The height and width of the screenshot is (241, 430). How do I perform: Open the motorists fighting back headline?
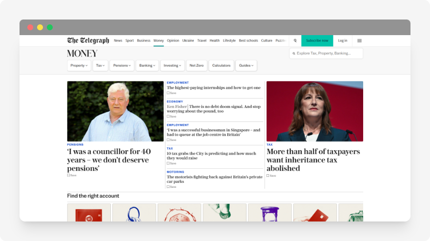coord(214,179)
